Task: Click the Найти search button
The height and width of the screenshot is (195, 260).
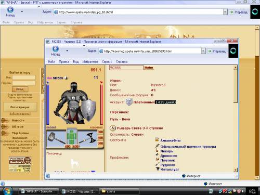Action: coord(149,68)
